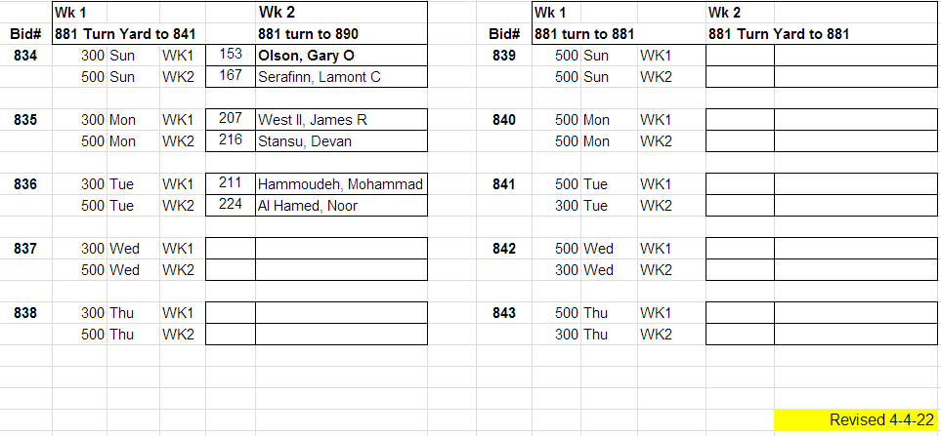The image size is (941, 436).
Task: Click the cell showing number 207
Action: tap(231, 120)
